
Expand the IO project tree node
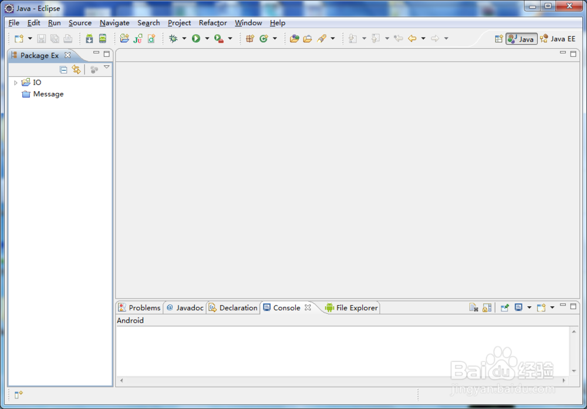15,82
